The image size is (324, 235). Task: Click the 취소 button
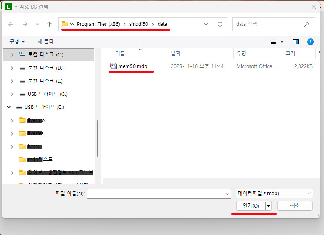pos(295,206)
